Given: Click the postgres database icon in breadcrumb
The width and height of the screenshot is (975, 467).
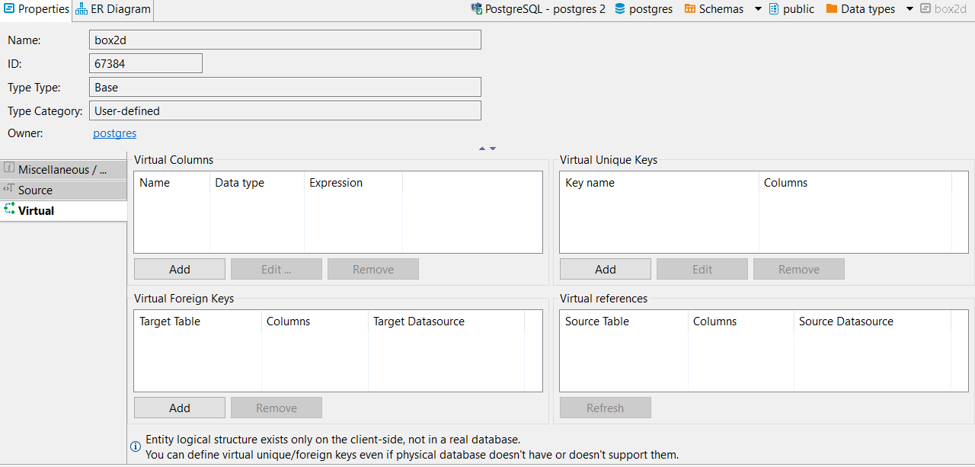Looking at the screenshot, I should tap(620, 9).
